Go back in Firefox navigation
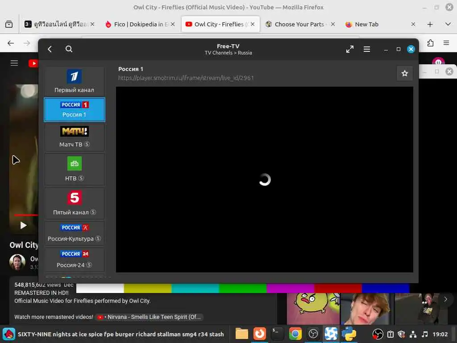 point(11,43)
